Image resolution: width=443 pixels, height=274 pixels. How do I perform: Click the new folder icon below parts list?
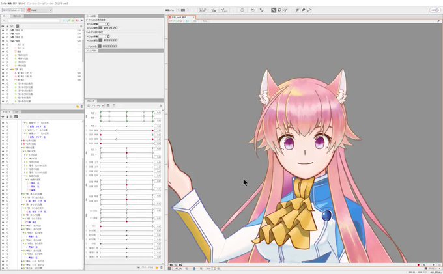pos(78,107)
